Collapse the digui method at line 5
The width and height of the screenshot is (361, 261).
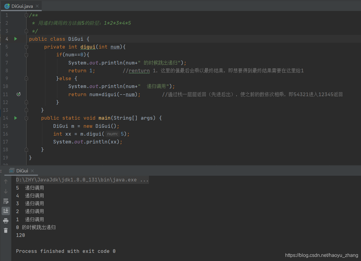(x=26, y=47)
